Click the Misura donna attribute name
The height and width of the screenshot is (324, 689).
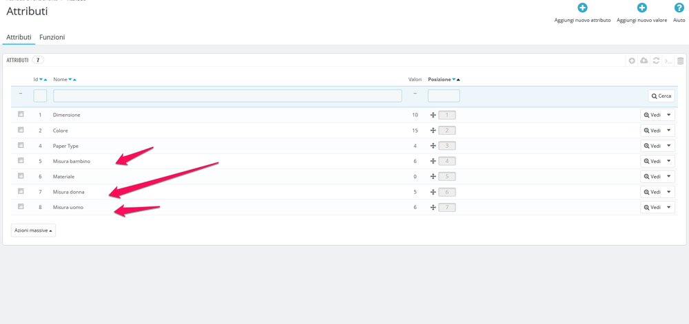(x=68, y=192)
